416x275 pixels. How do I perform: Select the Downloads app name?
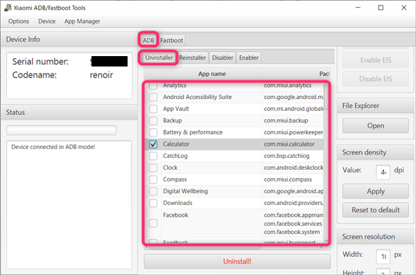pos(177,203)
